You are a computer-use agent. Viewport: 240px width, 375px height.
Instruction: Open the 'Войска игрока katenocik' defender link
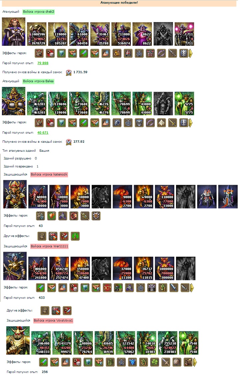click(49, 174)
